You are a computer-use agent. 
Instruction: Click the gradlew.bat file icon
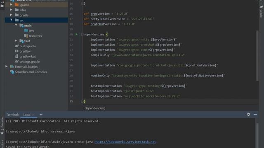click(16, 56)
